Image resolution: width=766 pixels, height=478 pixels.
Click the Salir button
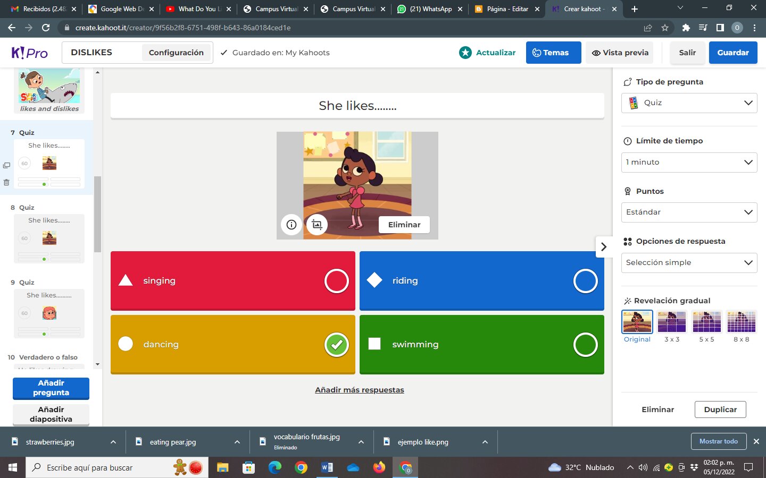pos(687,53)
